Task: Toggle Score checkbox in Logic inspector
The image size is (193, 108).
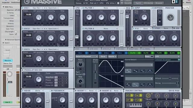Action: (16, 34)
